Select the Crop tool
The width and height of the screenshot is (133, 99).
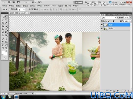pyautogui.click(x=3, y=23)
